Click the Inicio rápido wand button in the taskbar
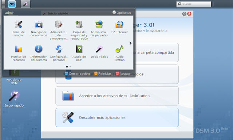This screenshot has width=233, height=140. pyautogui.click(x=25, y=4)
